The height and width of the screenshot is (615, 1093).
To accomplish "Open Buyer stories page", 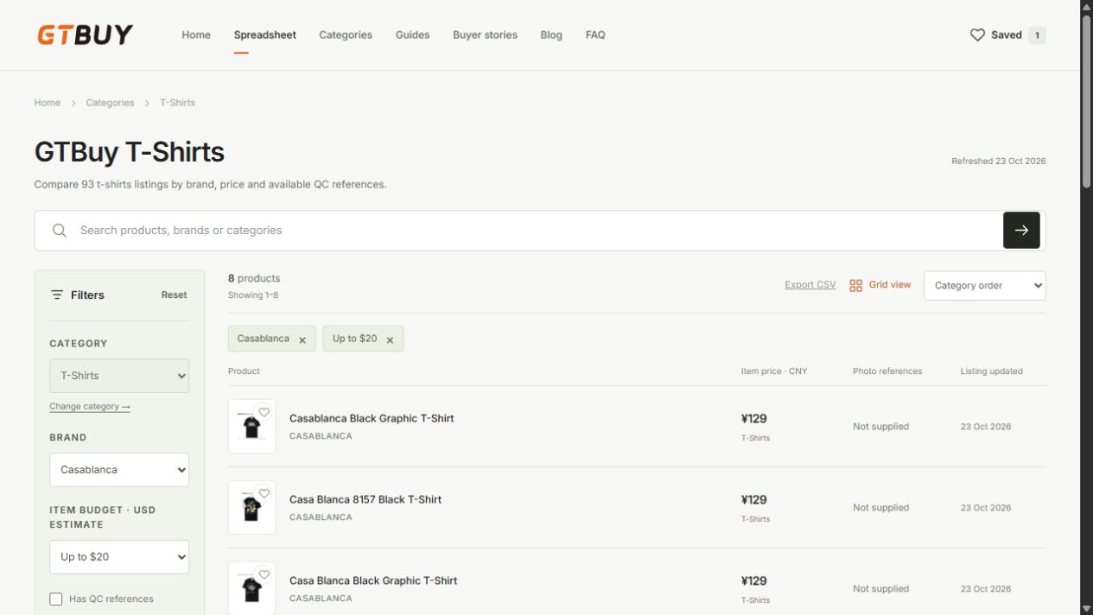I will (x=485, y=35).
